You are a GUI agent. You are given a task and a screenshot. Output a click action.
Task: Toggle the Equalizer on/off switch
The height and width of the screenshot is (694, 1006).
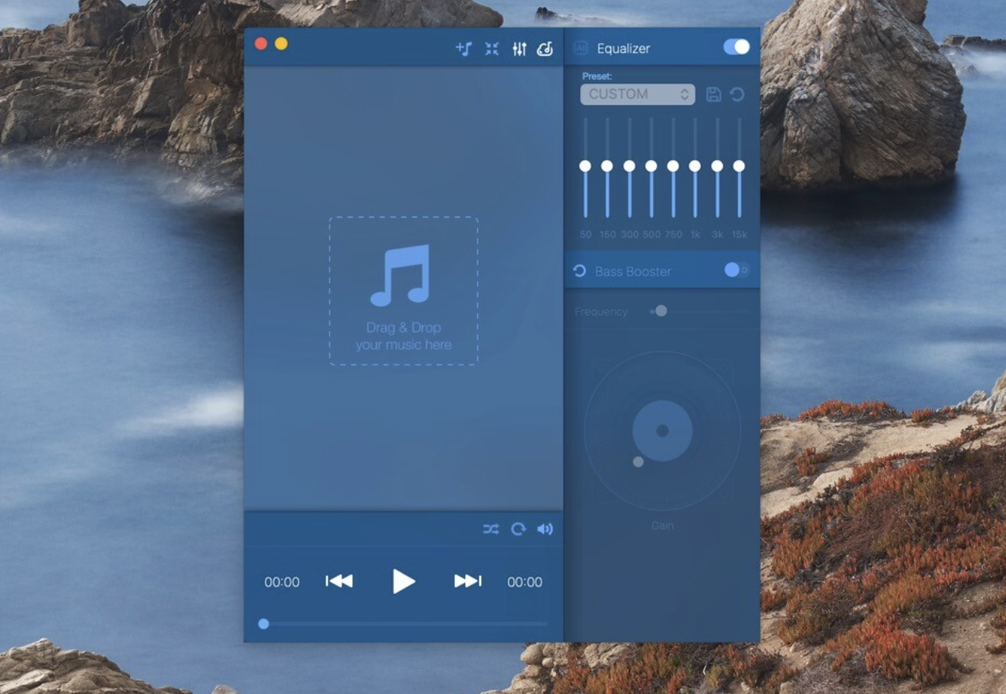pyautogui.click(x=735, y=47)
